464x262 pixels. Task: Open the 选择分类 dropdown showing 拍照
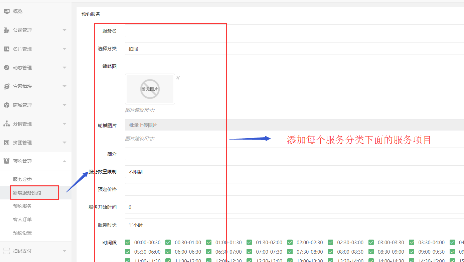294,49
